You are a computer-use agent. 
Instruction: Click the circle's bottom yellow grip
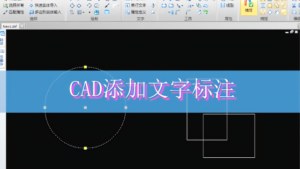85,148
